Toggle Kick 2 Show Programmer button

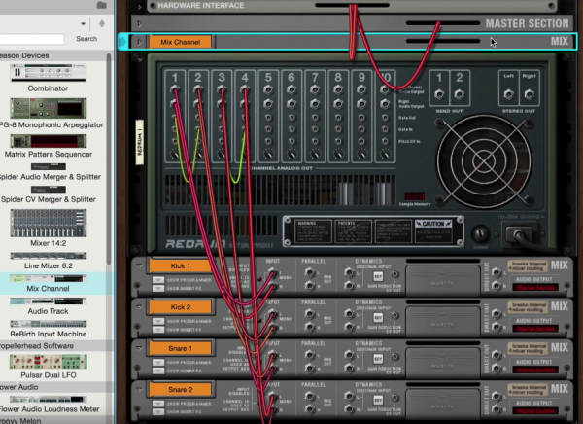(158, 321)
